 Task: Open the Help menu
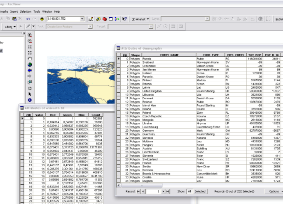(57, 11)
